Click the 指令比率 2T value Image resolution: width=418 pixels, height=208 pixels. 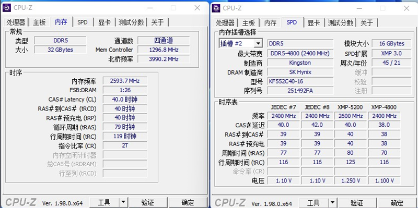(125, 145)
